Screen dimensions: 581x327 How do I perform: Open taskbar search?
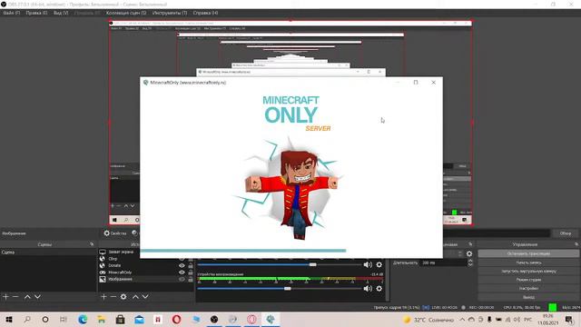[27, 319]
